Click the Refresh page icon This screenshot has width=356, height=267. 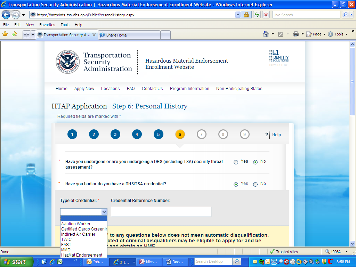point(257,15)
